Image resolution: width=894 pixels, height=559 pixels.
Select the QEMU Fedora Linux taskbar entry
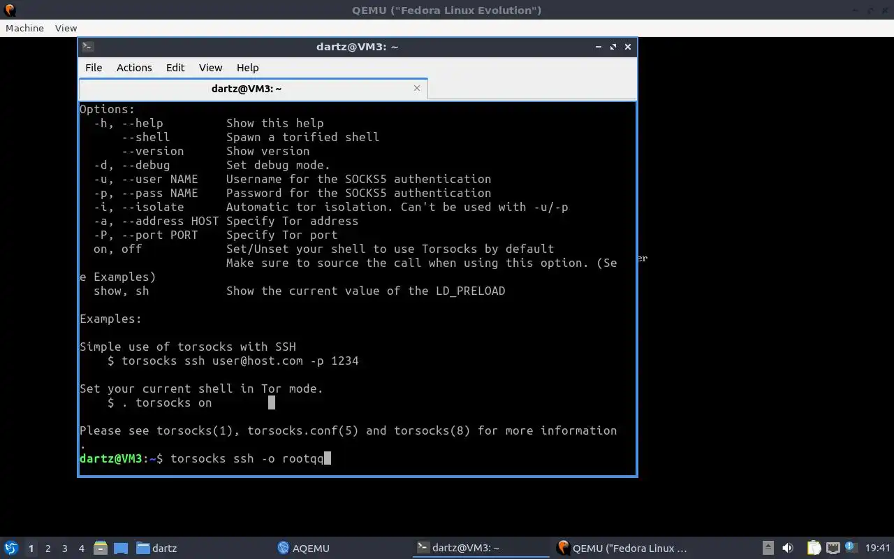(622, 548)
